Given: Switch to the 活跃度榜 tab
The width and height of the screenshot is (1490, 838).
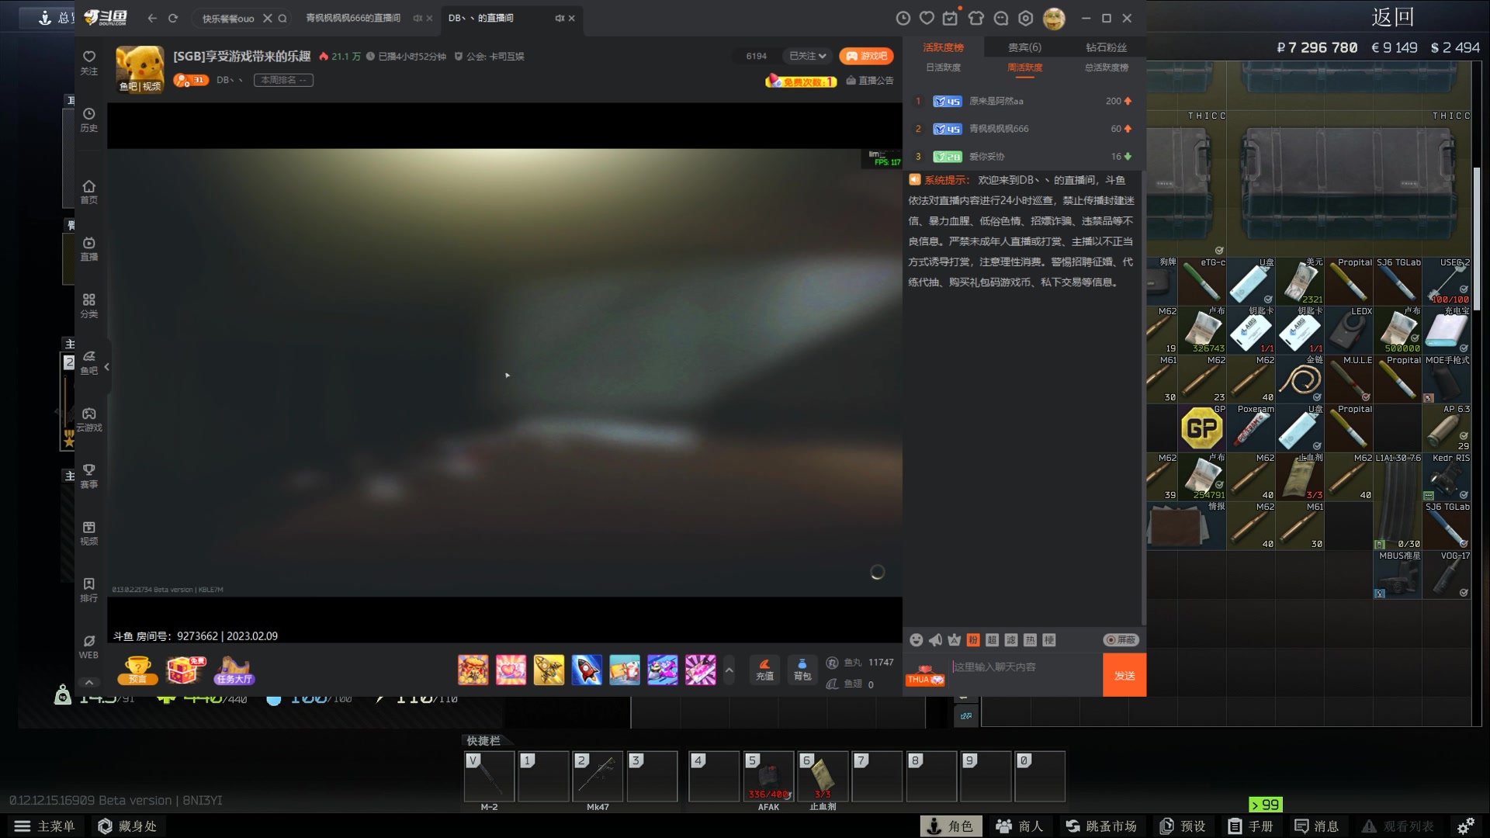Looking at the screenshot, I should tap(943, 47).
